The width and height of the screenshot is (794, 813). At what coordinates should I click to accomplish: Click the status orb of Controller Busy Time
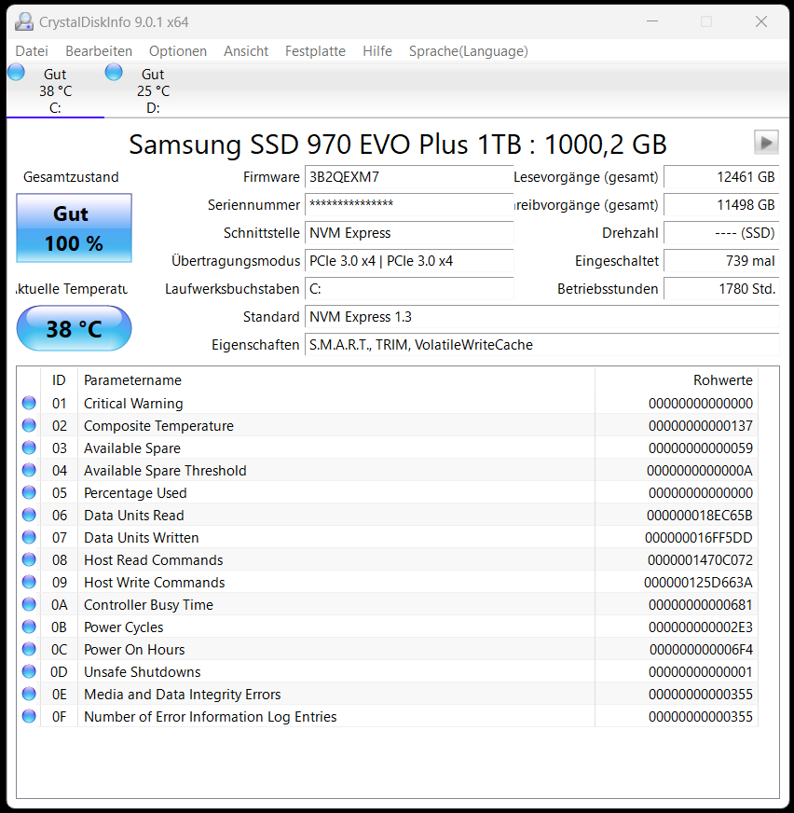[x=29, y=604]
